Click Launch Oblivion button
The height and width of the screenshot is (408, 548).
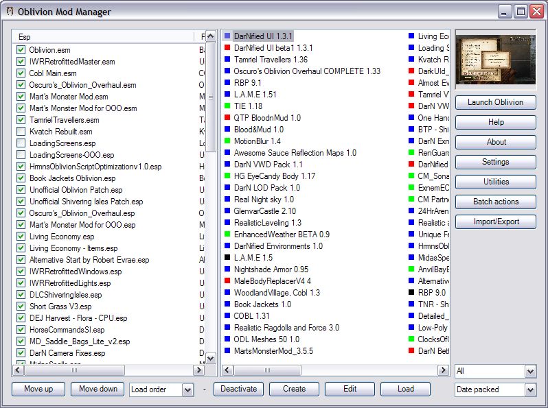click(496, 102)
